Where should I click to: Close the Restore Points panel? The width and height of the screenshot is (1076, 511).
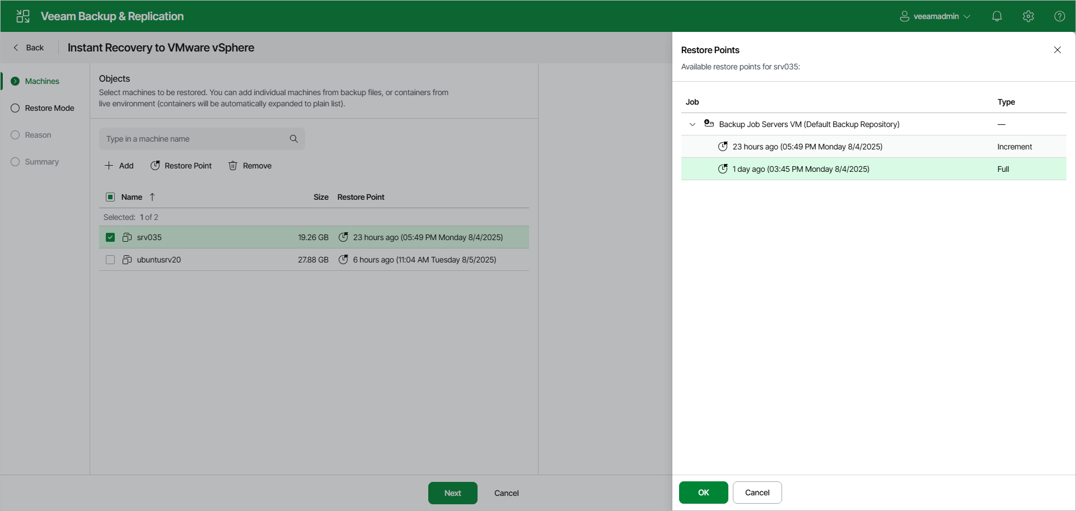[x=1057, y=50]
